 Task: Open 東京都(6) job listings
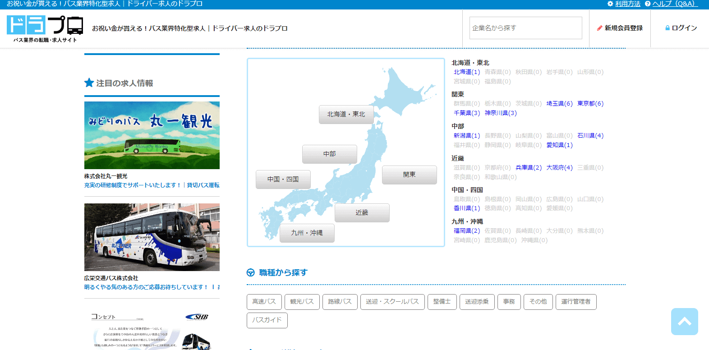pos(590,104)
